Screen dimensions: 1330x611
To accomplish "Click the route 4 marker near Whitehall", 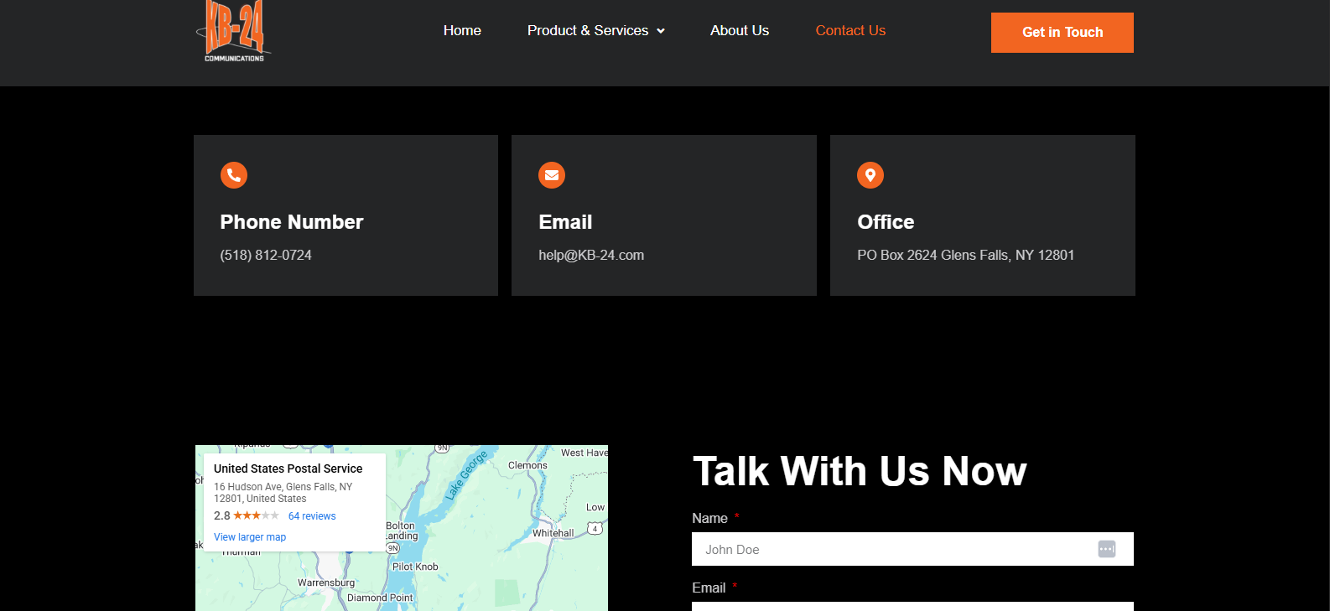I will pos(595,528).
